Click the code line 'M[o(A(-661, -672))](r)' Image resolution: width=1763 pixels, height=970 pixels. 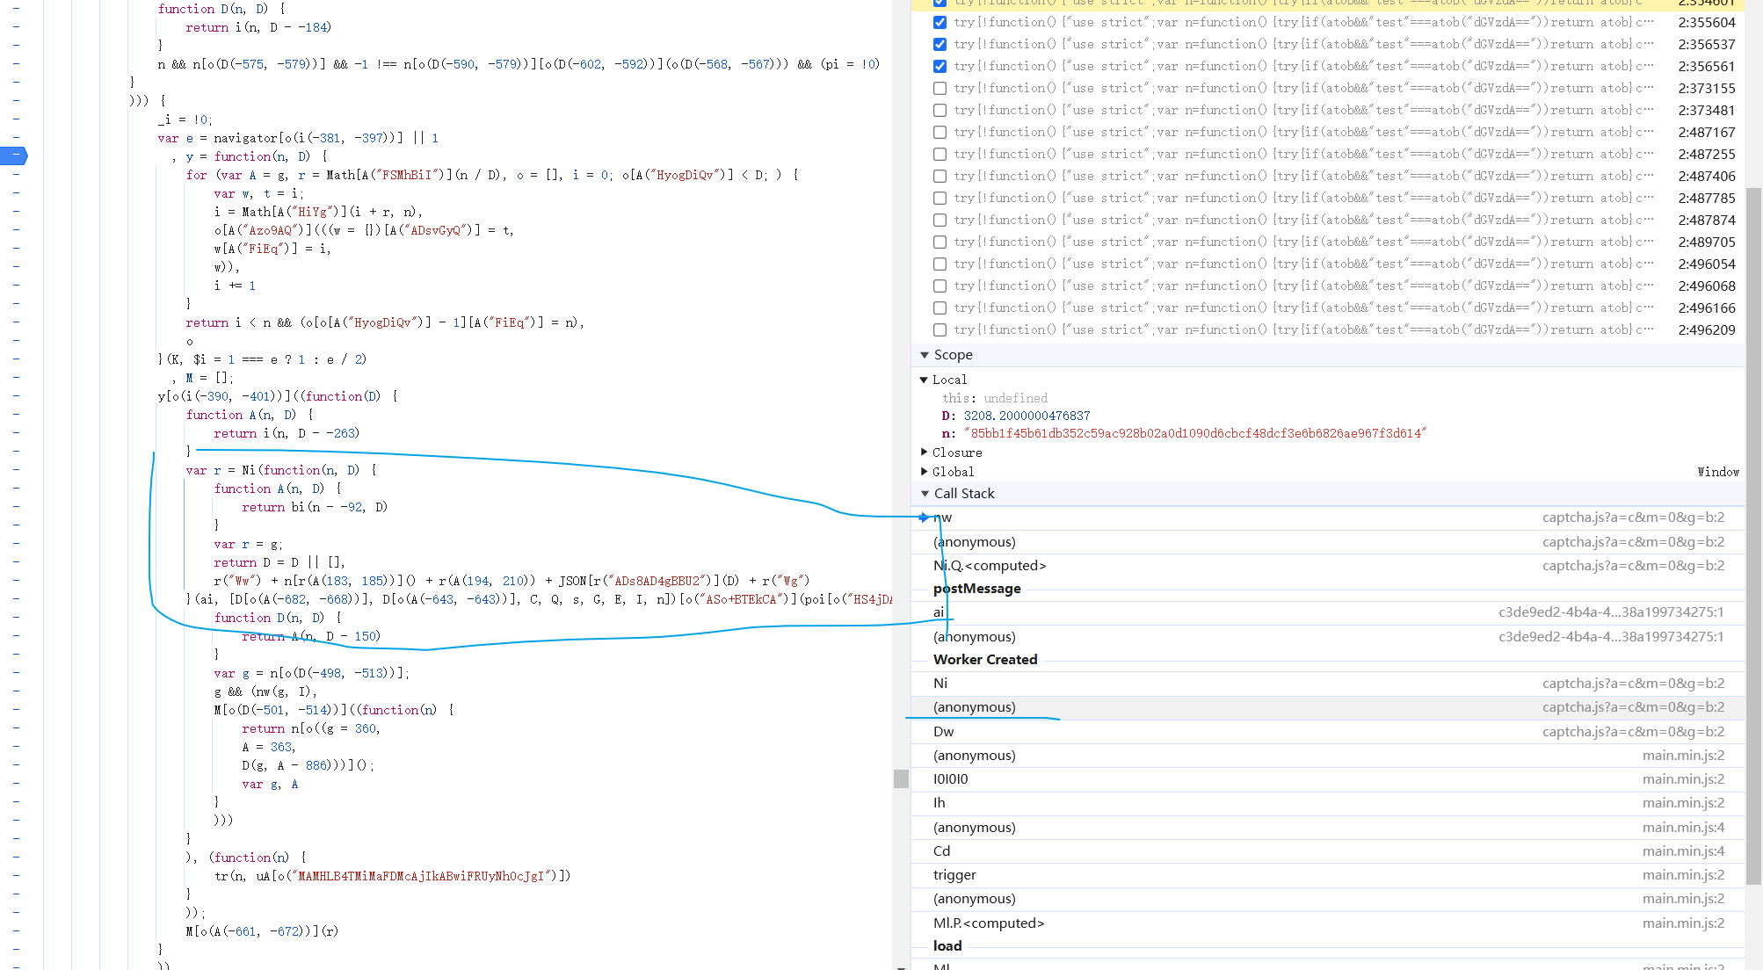(262, 931)
